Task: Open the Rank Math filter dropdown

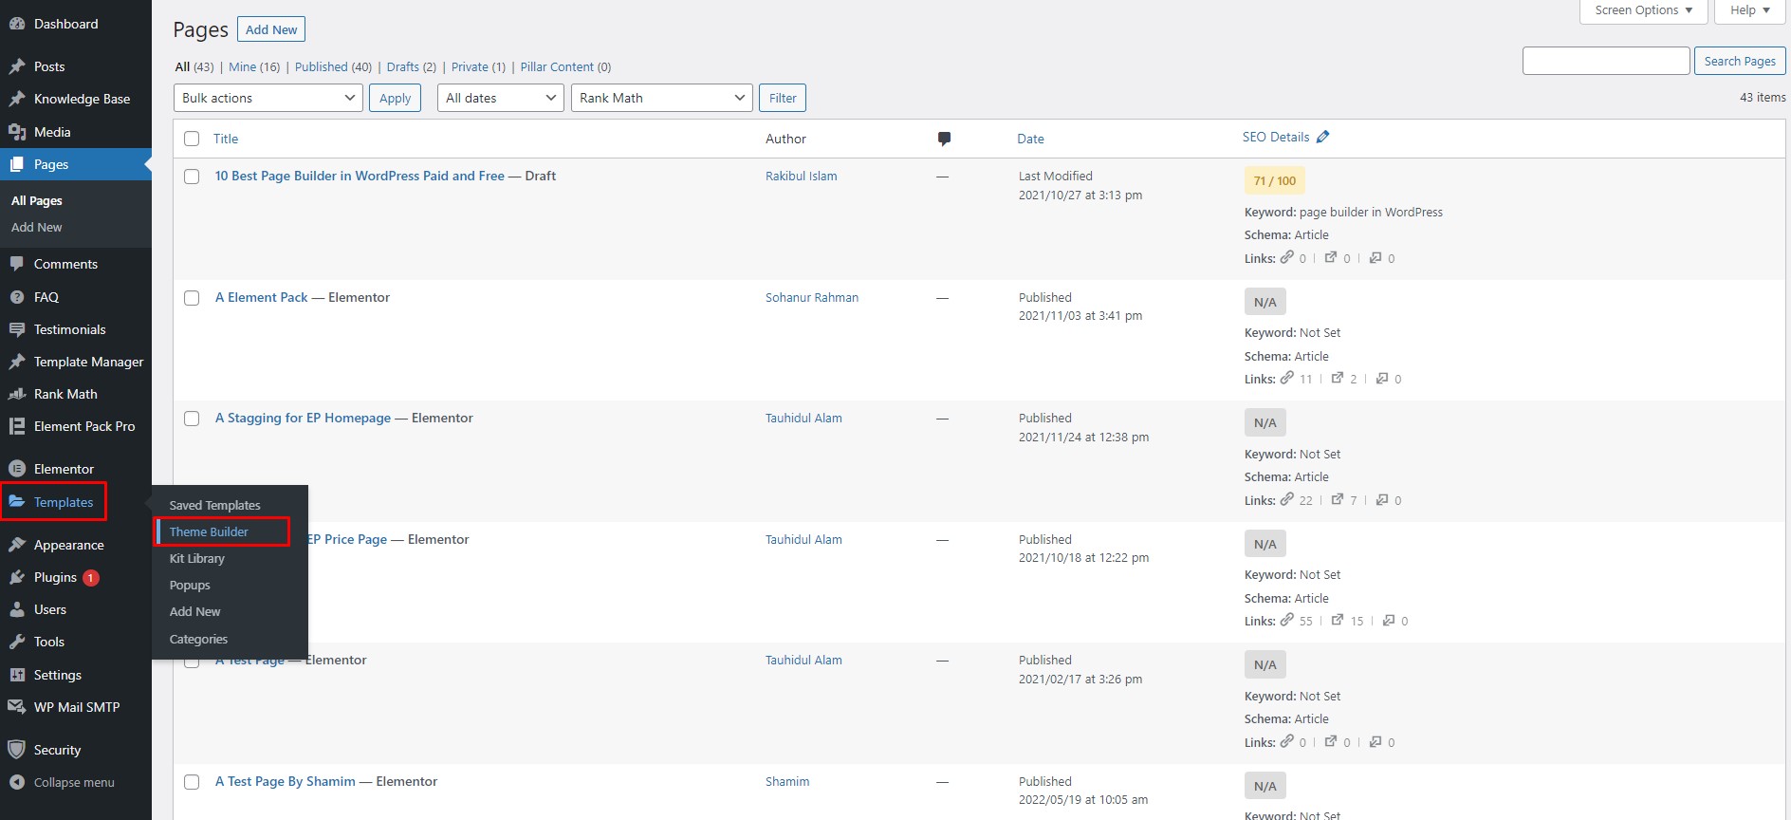Action: 661,98
